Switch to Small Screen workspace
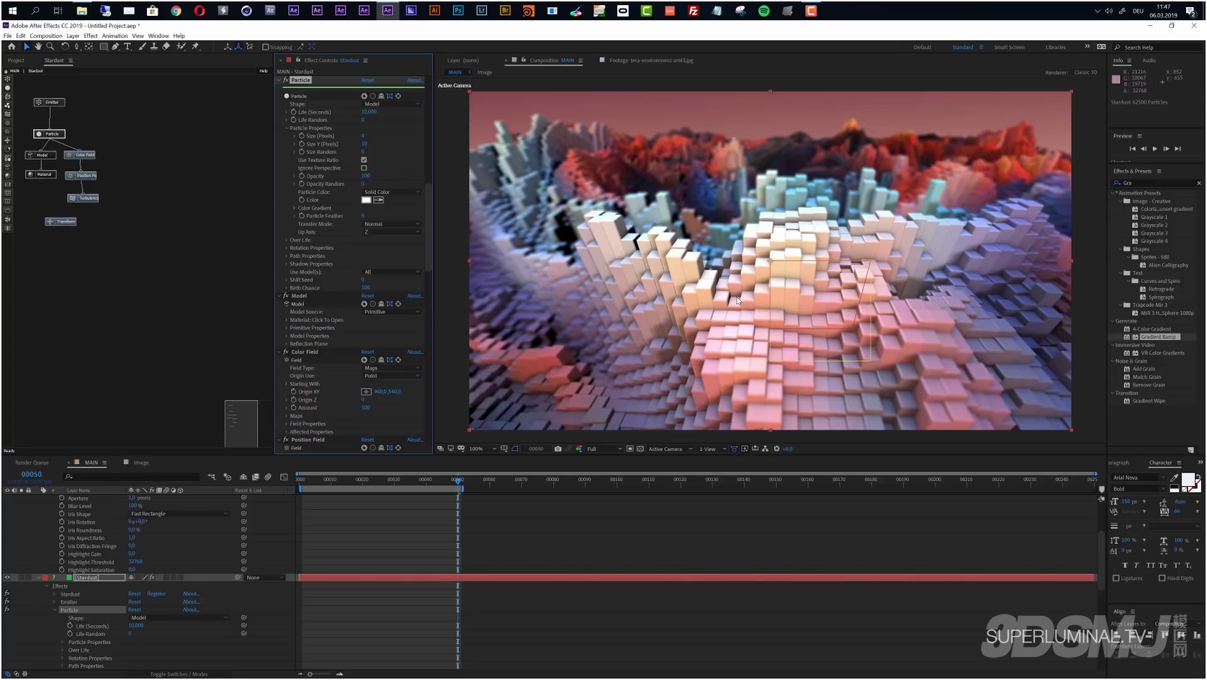 (1009, 47)
